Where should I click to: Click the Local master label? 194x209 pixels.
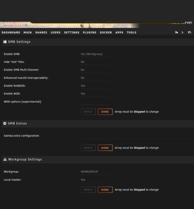point(13,180)
